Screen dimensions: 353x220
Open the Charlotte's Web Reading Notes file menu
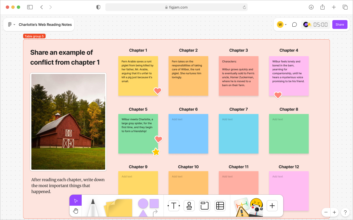[x=45, y=24]
